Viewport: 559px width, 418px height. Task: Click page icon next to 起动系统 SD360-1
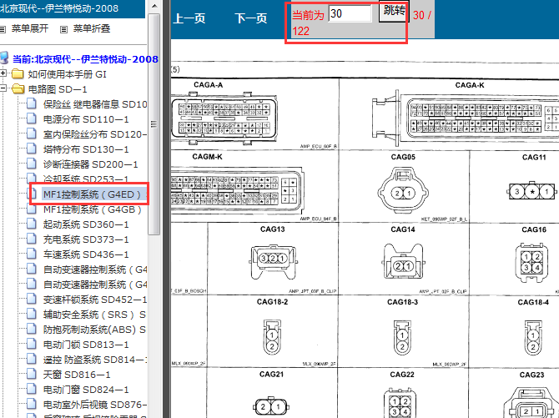pos(32,224)
